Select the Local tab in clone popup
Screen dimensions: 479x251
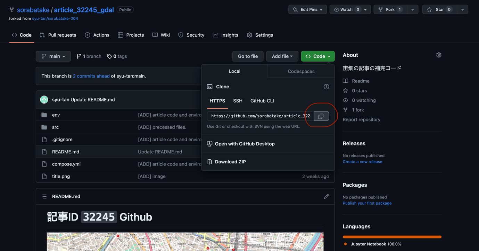234,71
